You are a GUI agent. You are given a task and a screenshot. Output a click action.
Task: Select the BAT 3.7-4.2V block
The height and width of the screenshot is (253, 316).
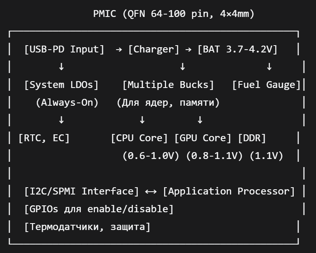[238, 49]
